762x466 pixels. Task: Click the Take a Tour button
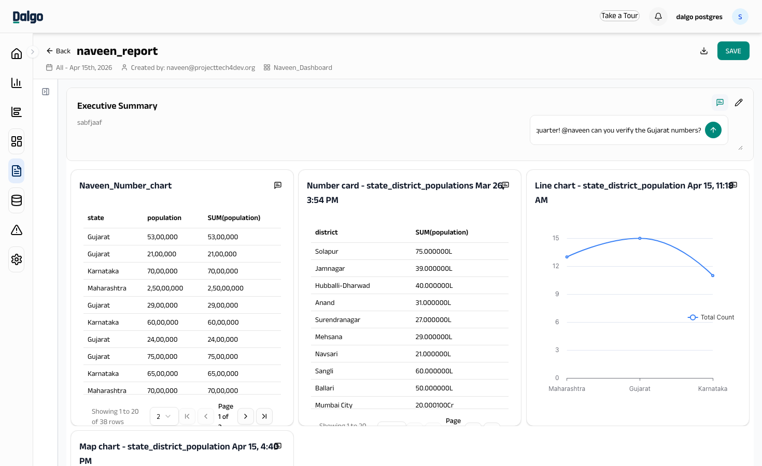(619, 16)
